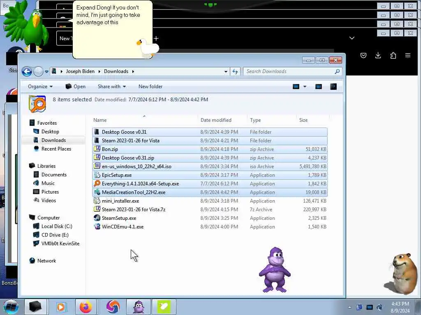Viewport: 421px width, 315px height.
Task: Expand the arrow after Joseph Biden breadcrumb
Action: [99, 71]
